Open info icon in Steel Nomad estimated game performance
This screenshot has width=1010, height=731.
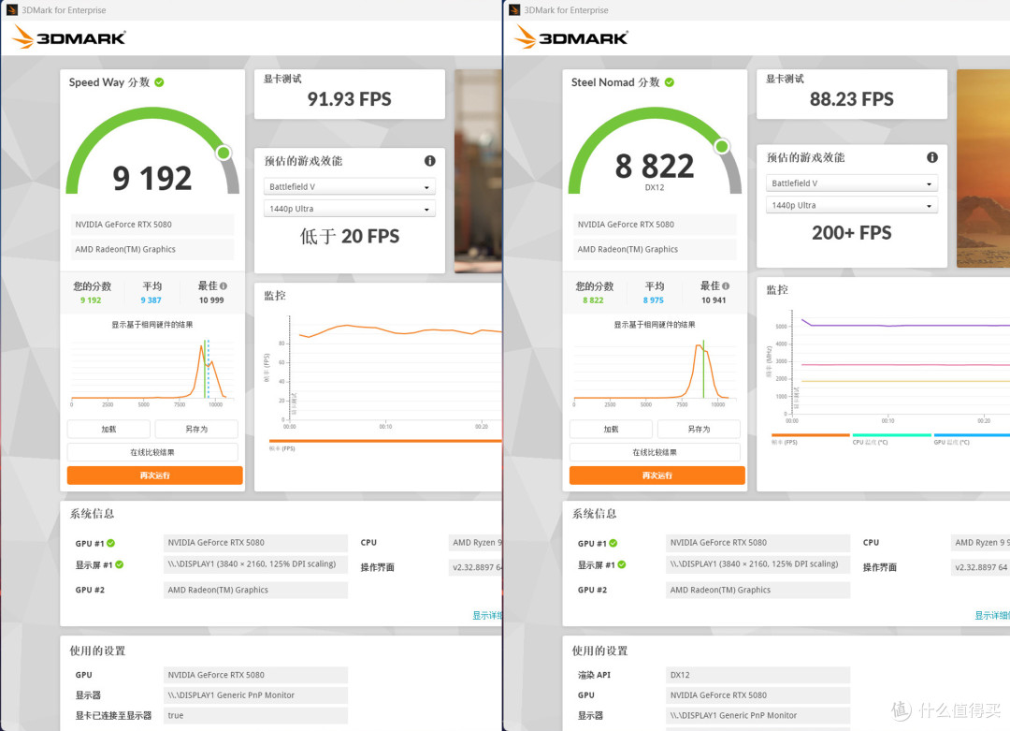click(x=932, y=157)
